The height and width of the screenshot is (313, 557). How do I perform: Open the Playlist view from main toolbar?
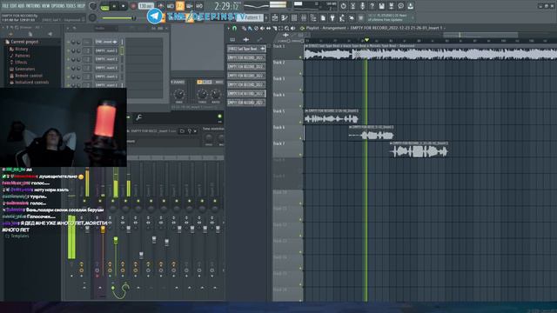(275, 17)
